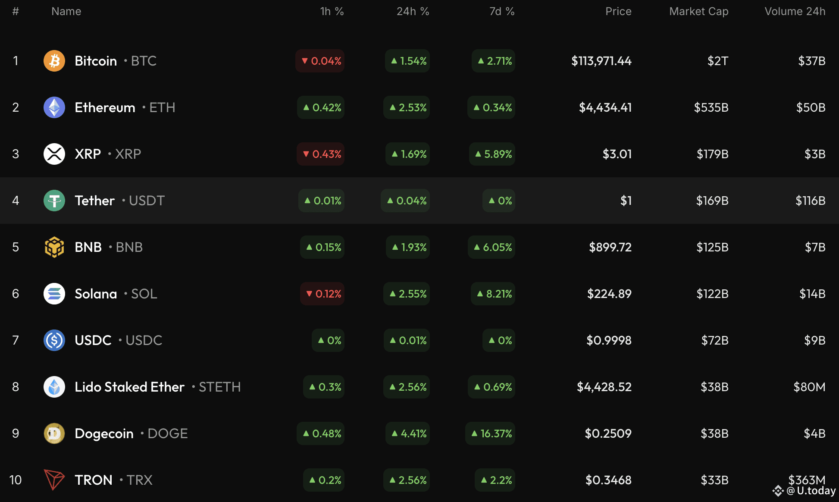Screen dimensions: 839x502
Task: Open the Dogecoin name link
Action: coord(104,433)
